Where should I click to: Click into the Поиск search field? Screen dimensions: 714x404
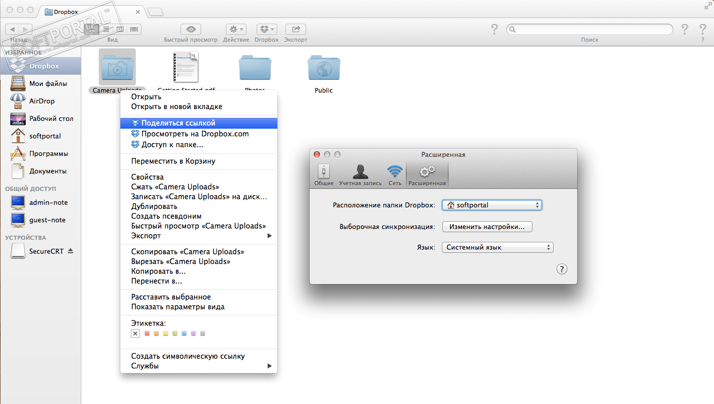pos(590,29)
